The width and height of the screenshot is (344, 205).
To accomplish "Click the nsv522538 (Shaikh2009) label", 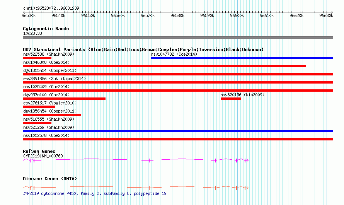I will point(49,54).
